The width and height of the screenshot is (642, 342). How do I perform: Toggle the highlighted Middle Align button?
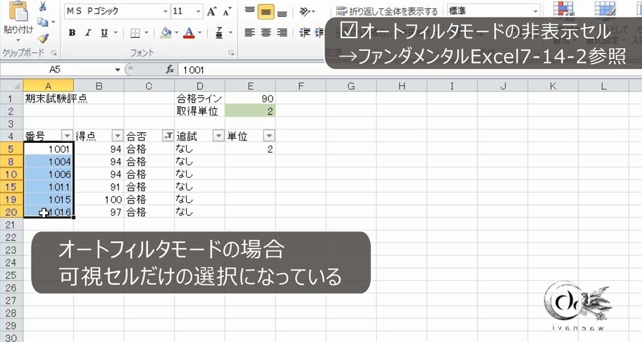coord(266,12)
